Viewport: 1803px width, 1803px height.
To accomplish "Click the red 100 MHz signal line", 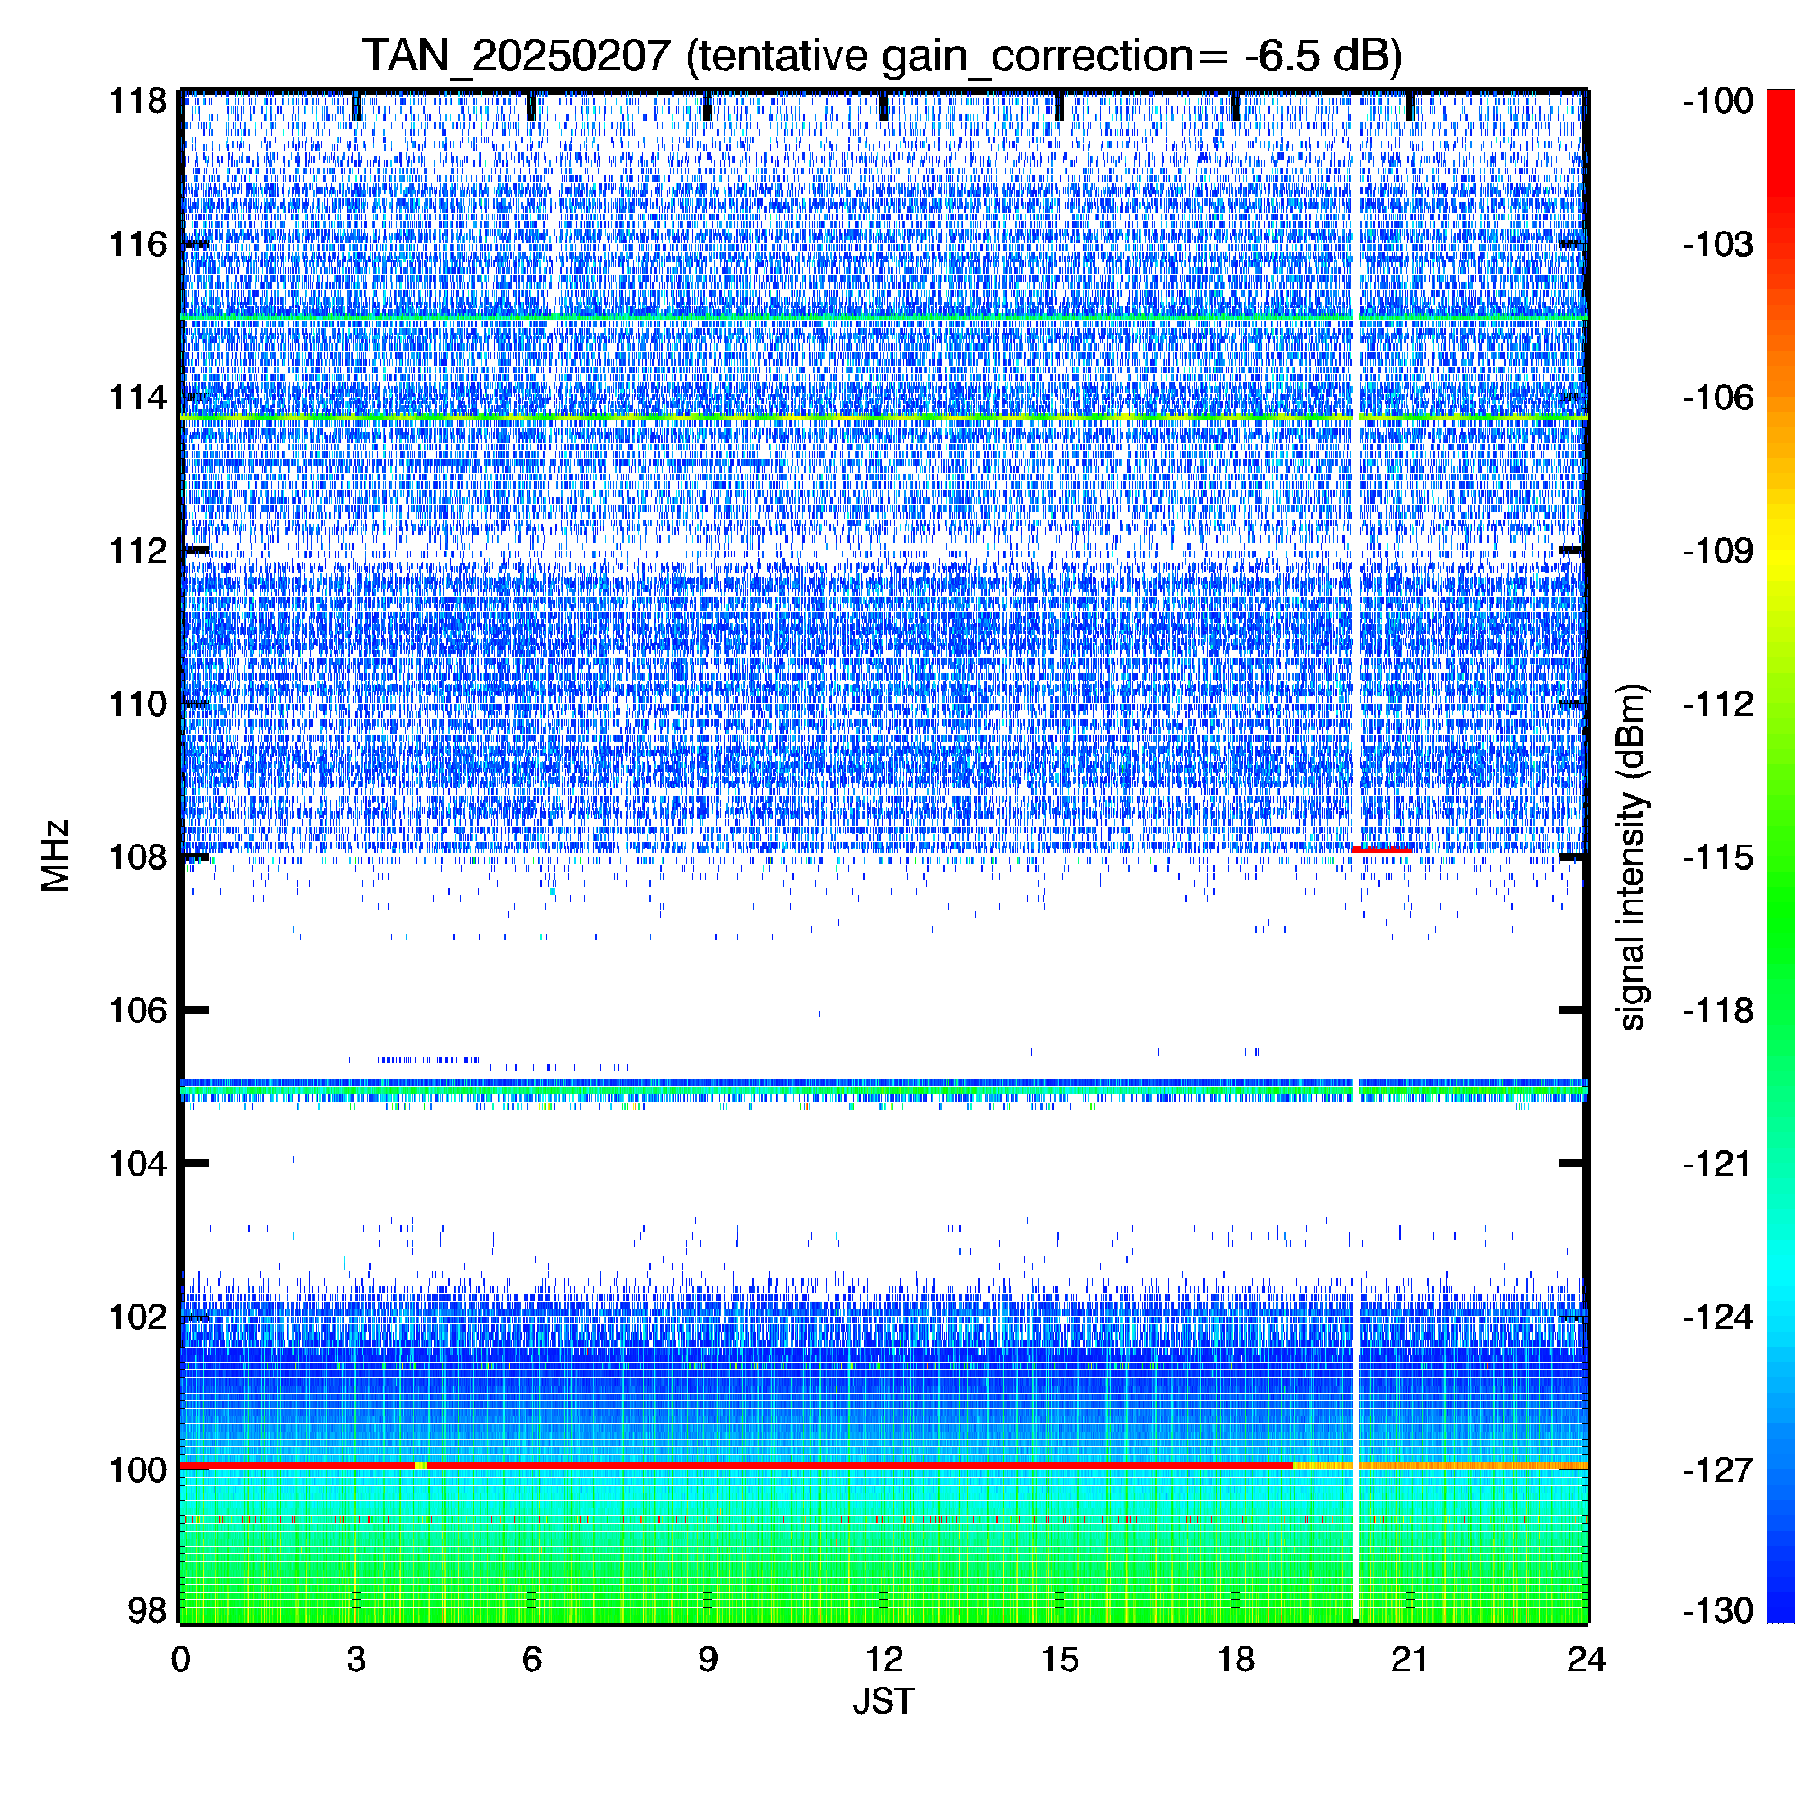I will tap(737, 1467).
